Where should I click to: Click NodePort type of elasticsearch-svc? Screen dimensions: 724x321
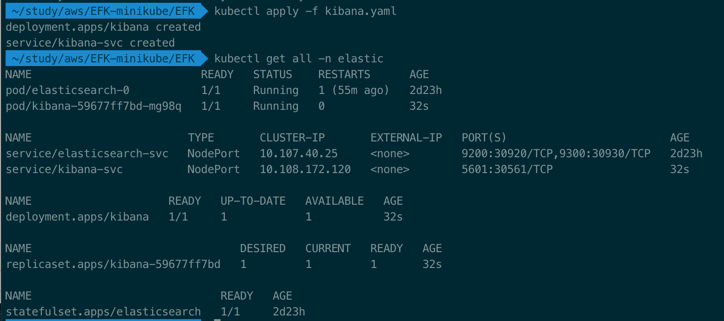(214, 154)
